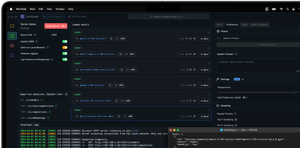Click the Stop Server button
300x148 pixels.
click(x=56, y=26)
